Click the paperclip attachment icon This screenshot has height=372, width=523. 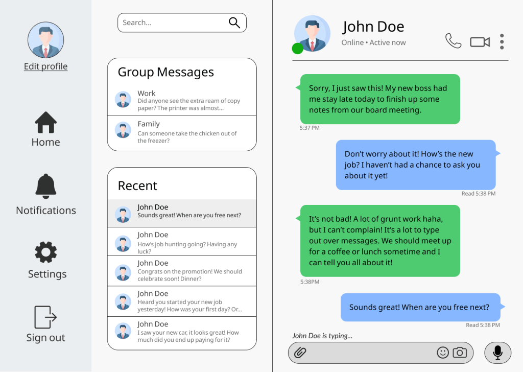click(300, 353)
